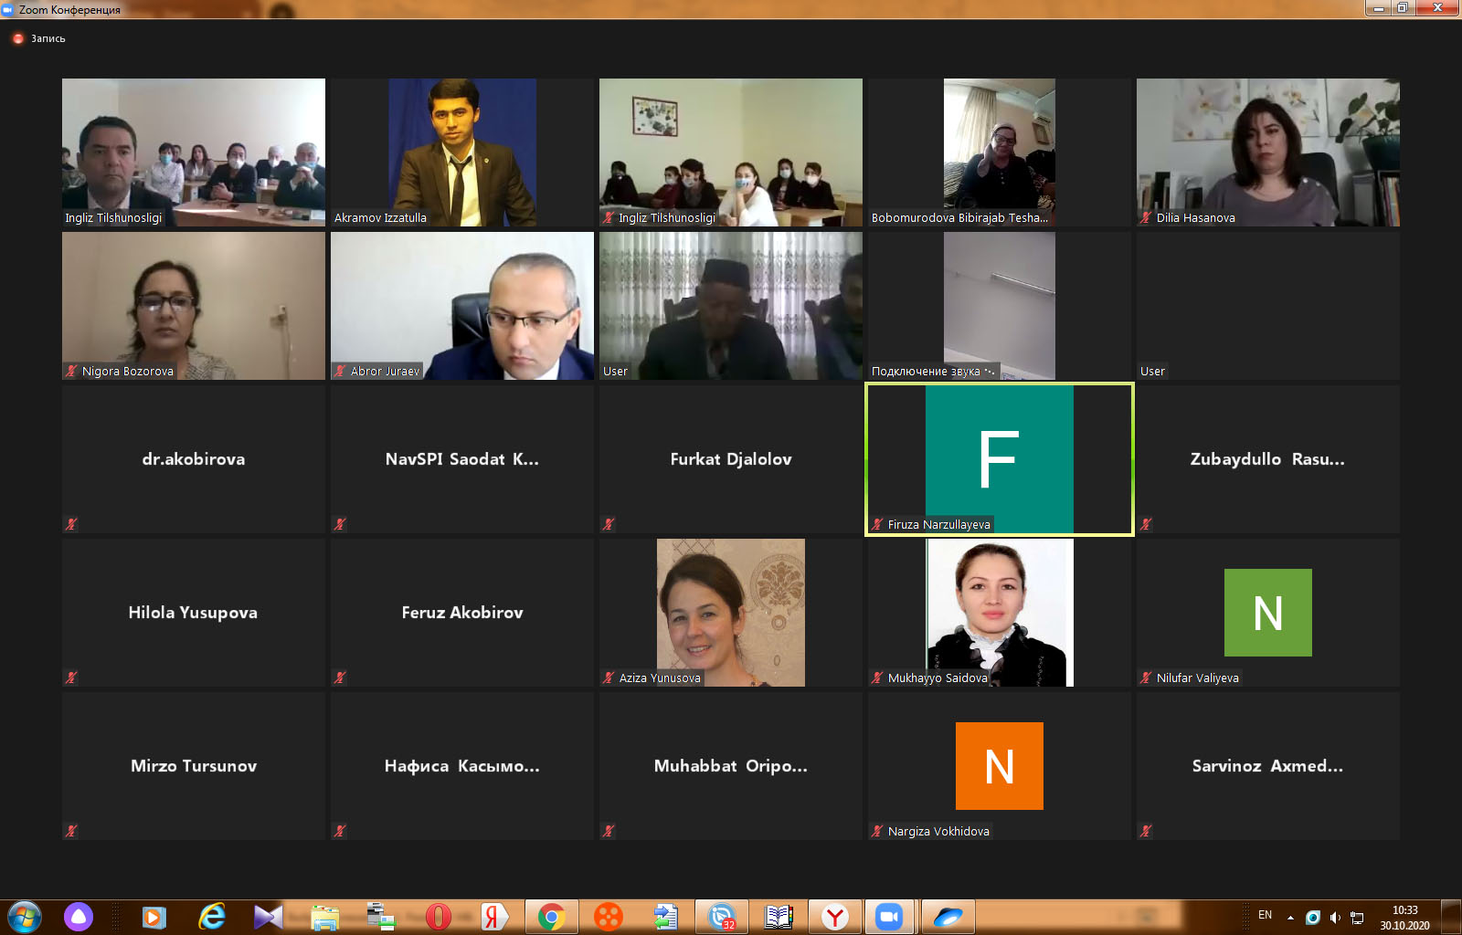Open Yandex Browser with the Y icon

pos(834,916)
